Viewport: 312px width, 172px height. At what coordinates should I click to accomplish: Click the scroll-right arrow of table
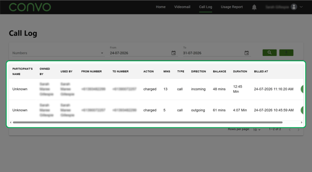pos(302,123)
